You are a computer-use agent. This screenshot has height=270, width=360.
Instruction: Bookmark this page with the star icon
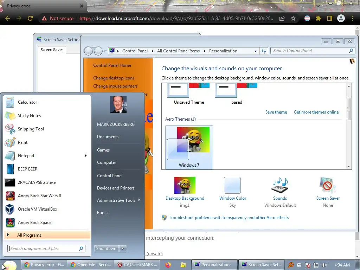click(x=293, y=18)
